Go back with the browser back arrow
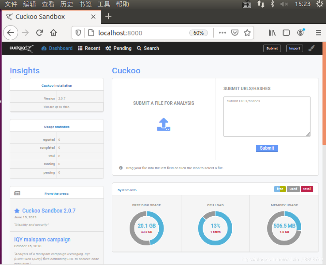This screenshot has height=265, width=326. pos(11,33)
